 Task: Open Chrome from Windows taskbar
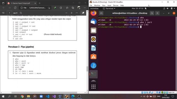pos(22,97)
